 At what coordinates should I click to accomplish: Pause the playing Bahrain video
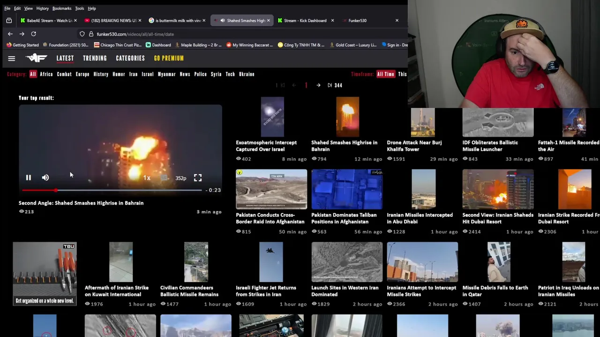[29, 178]
